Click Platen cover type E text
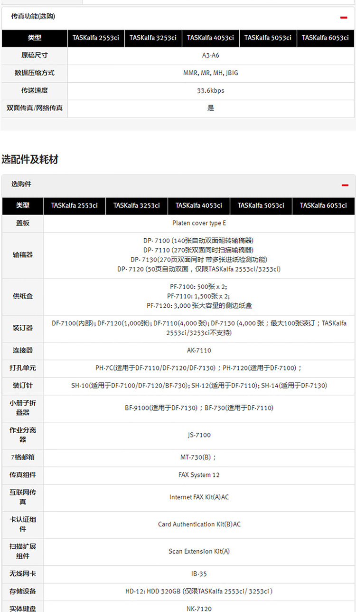356x612 pixels. tap(199, 223)
